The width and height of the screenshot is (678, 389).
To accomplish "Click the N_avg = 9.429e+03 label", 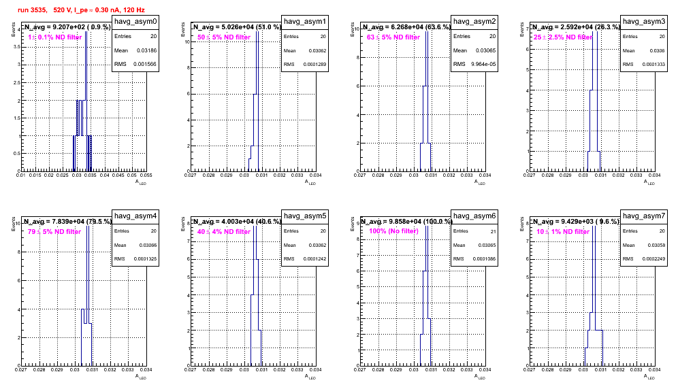I will click(x=576, y=222).
